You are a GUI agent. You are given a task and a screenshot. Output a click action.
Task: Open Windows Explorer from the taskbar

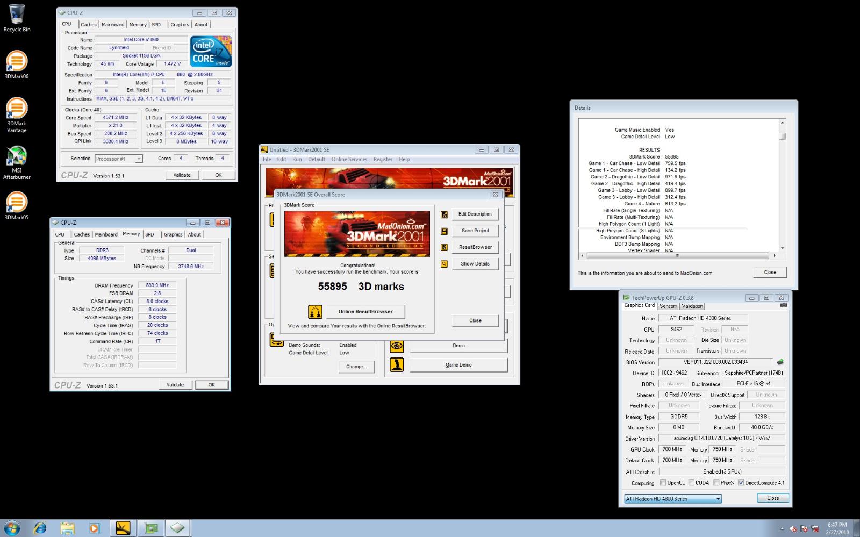tap(67, 528)
